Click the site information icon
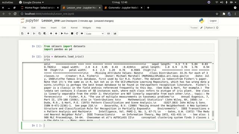The image size is (239, 134). (22, 14)
